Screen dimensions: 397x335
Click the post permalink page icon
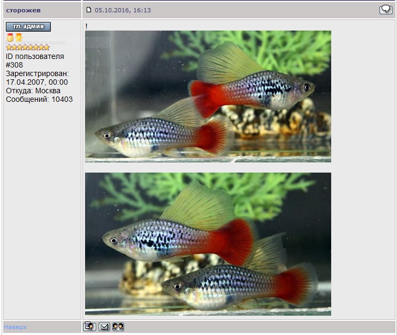(89, 10)
